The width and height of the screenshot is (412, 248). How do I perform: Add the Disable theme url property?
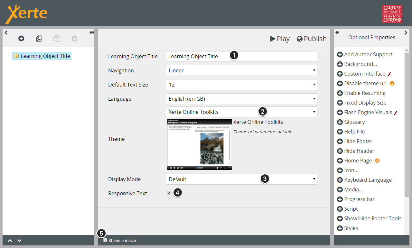362,83
